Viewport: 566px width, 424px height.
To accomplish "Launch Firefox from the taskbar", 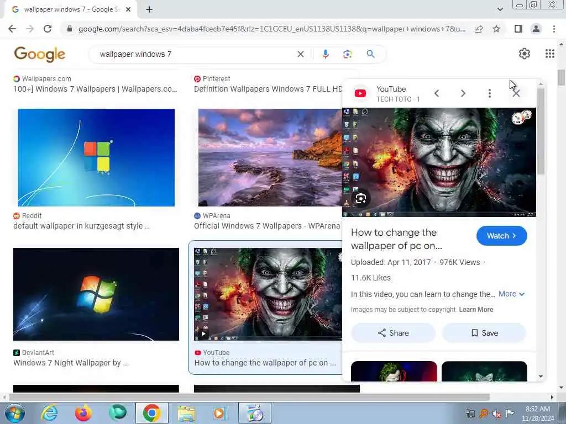I will click(x=83, y=413).
